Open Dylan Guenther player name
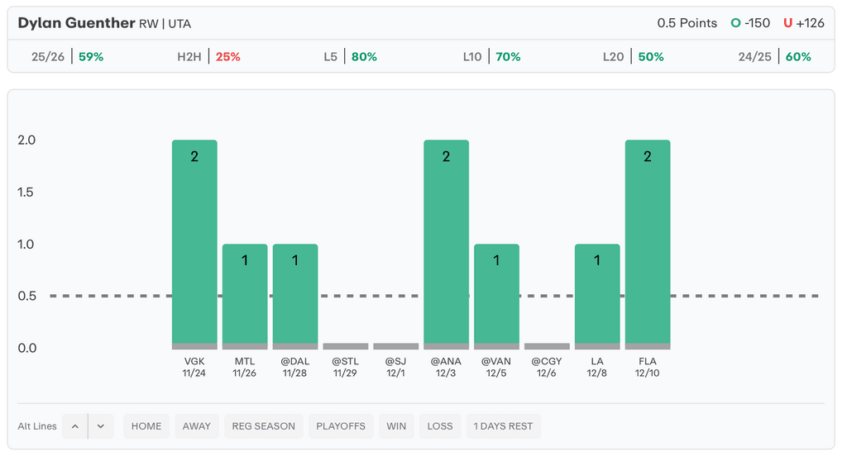This screenshot has height=461, width=847. pyautogui.click(x=76, y=23)
